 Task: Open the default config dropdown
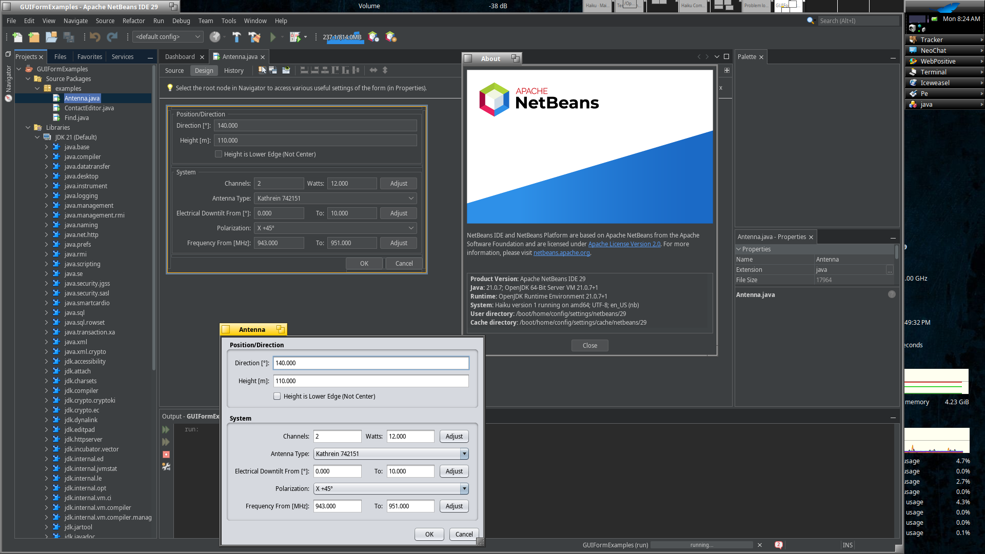[x=168, y=37]
